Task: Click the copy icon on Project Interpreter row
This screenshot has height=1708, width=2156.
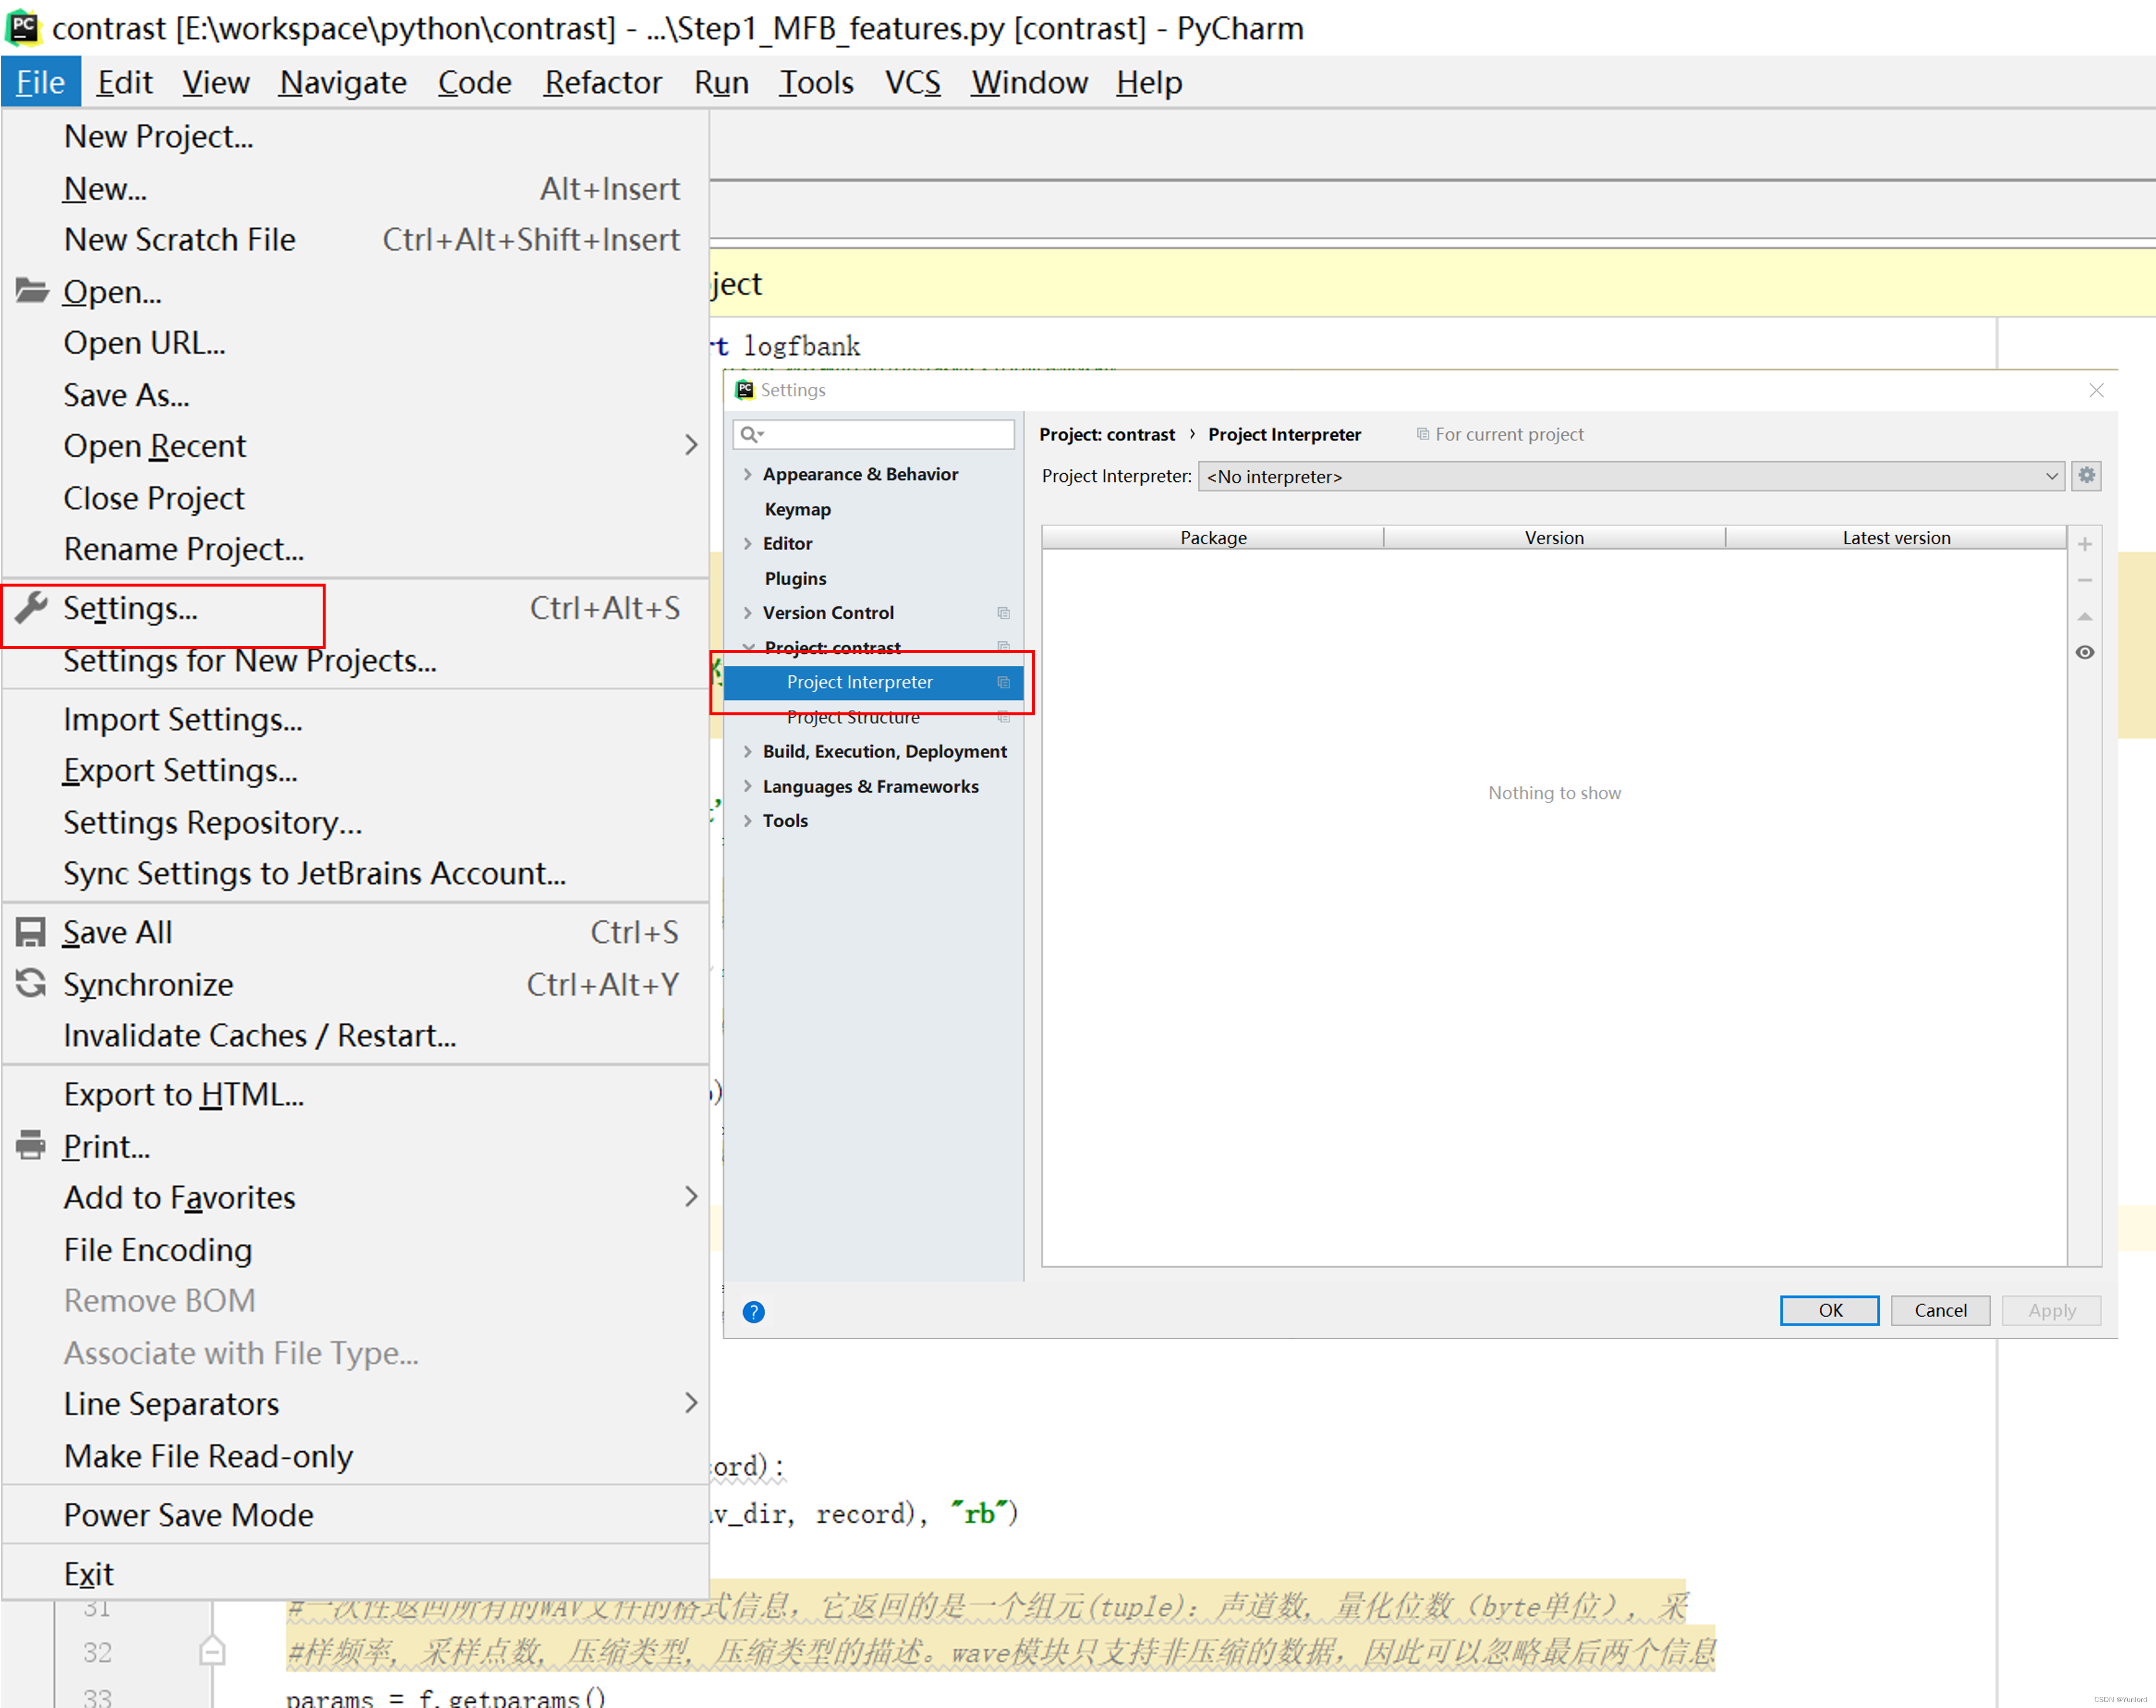Action: coord(1003,682)
